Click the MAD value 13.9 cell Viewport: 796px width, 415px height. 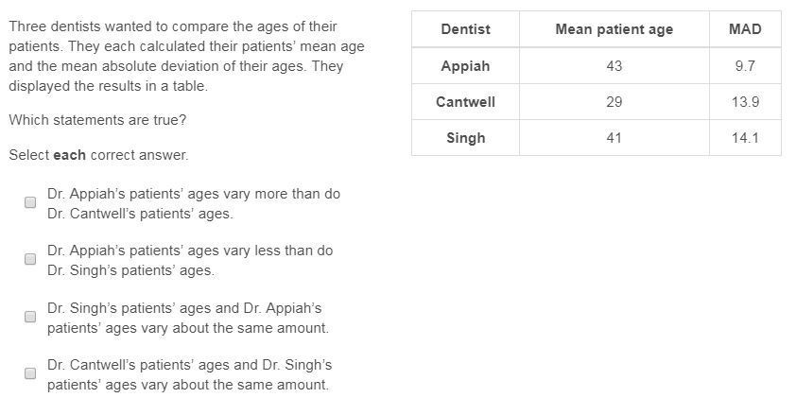click(x=745, y=102)
